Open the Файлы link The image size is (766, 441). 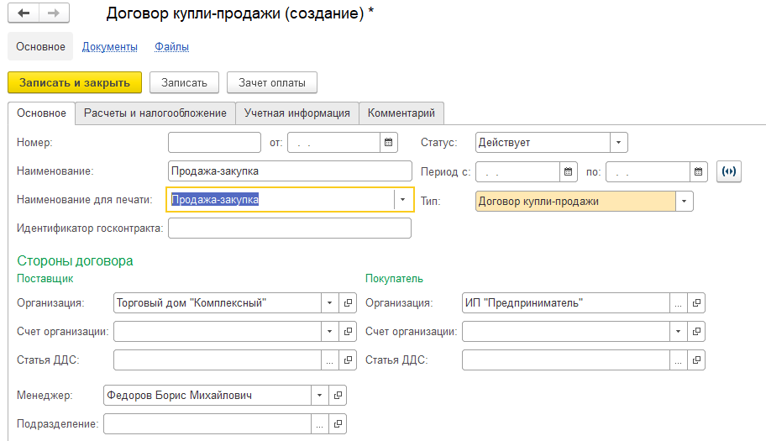point(172,47)
